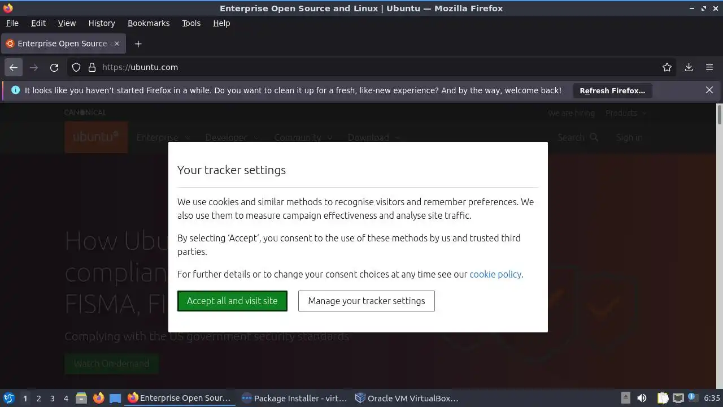723x407 pixels.
Task: Click the "Your tracker settings" heading
Action: (x=232, y=170)
